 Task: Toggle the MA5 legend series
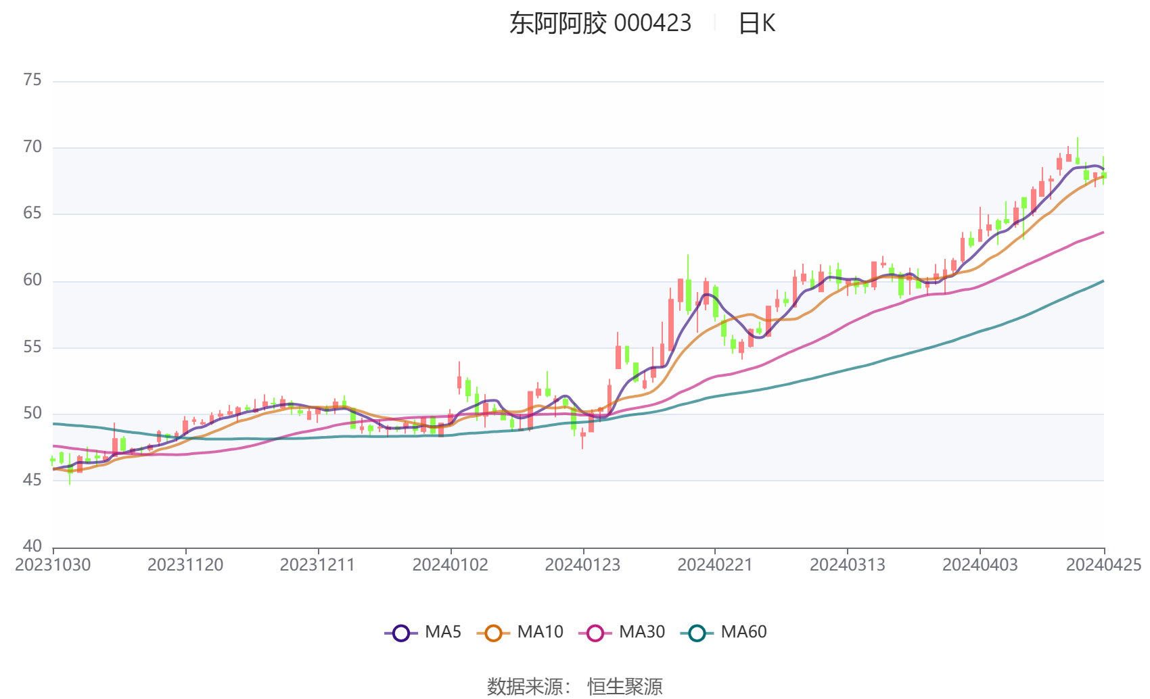coord(423,632)
